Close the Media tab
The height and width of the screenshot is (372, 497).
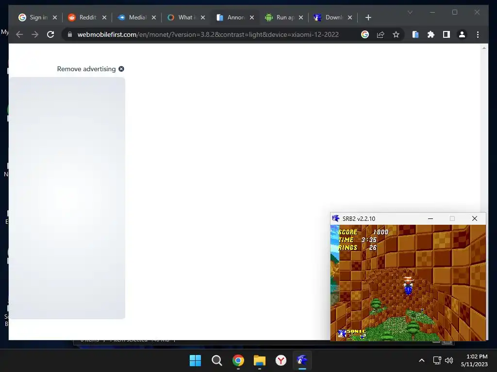(x=154, y=17)
